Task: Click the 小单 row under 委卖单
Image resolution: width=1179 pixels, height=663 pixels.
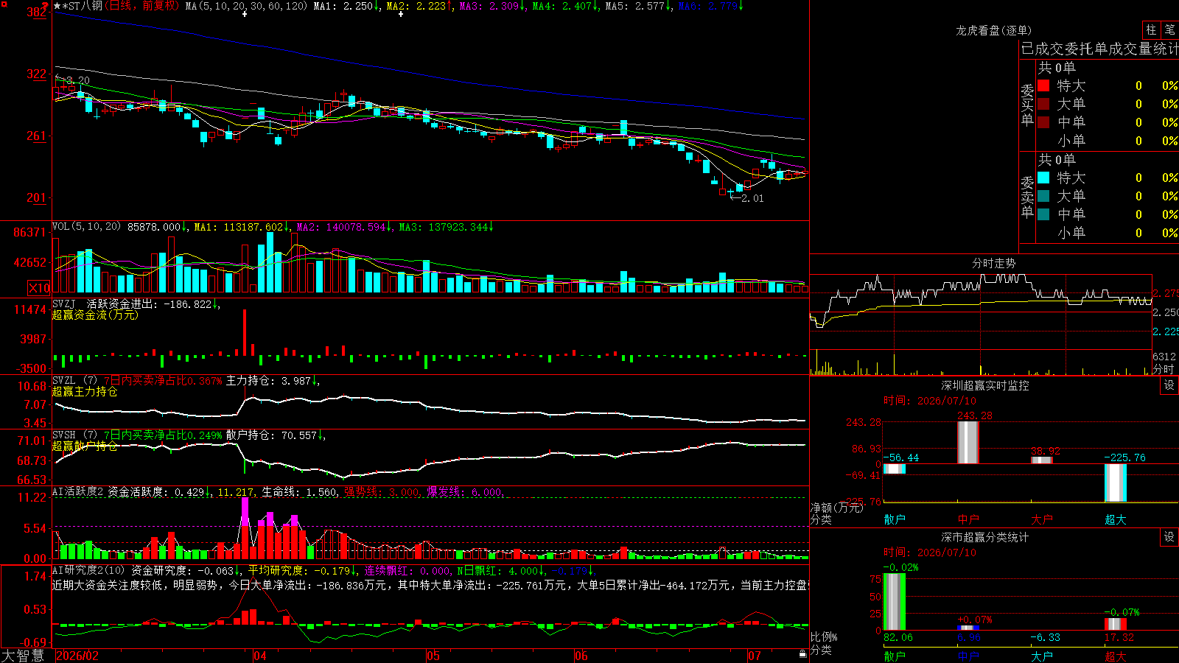Action: (x=1107, y=233)
